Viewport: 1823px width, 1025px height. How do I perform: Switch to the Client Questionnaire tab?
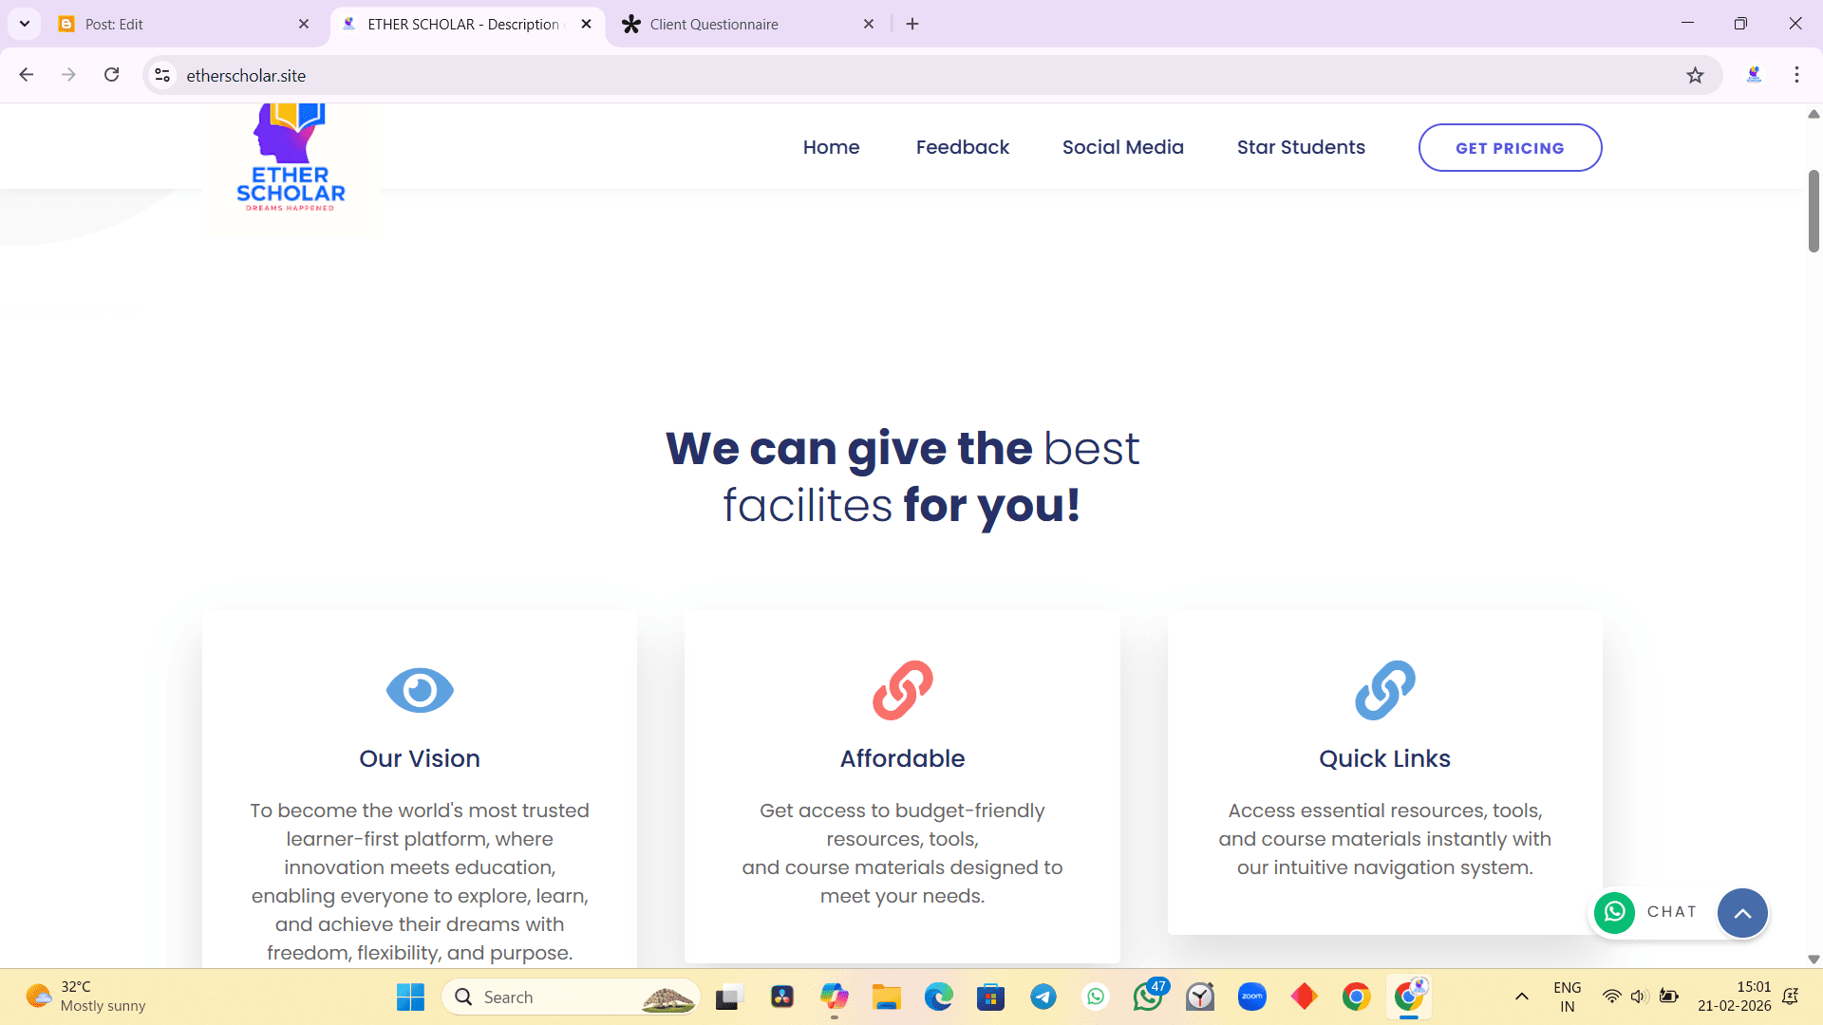point(714,24)
